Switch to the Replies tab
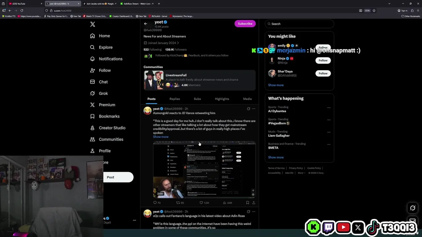The width and height of the screenshot is (422, 237). (175, 99)
